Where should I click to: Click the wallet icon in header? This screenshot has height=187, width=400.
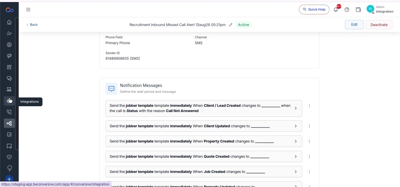pos(358,9)
